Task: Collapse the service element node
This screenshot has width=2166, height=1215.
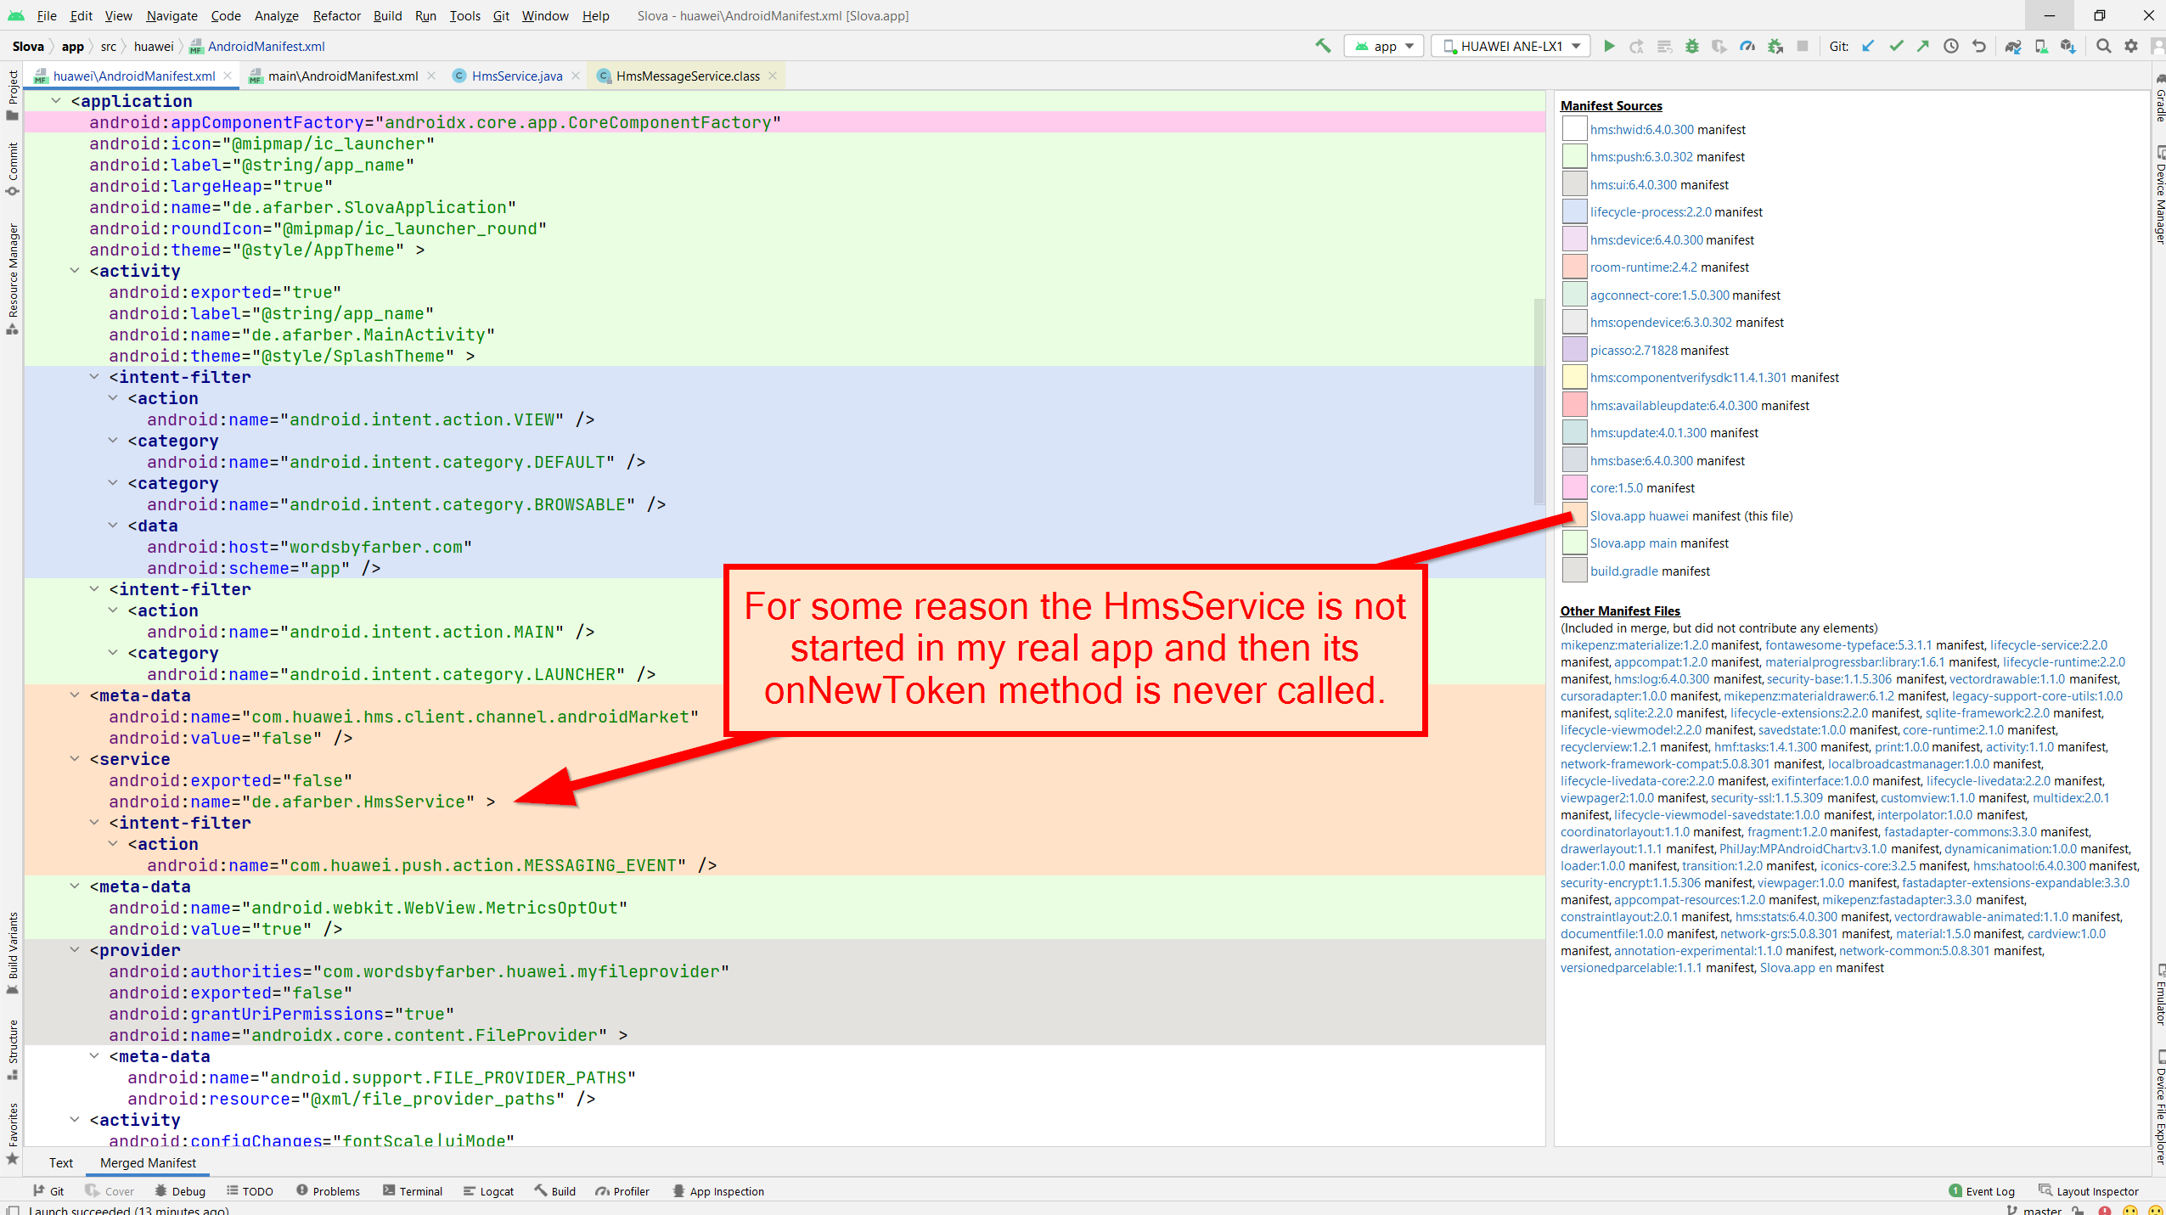Action: (75, 759)
